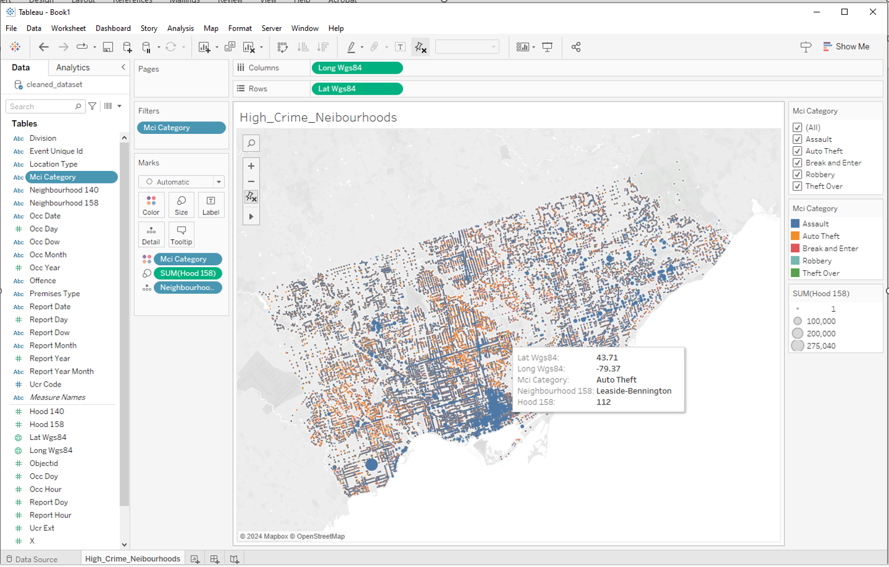Click the Undo back arrow in the toolbar
Screen dimensions: 889x567
(43, 47)
